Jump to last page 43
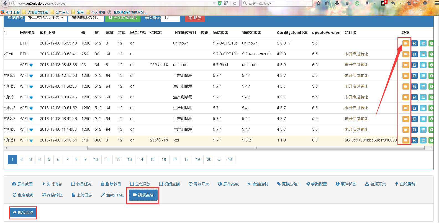This screenshot has width=439, height=223. 230,159
